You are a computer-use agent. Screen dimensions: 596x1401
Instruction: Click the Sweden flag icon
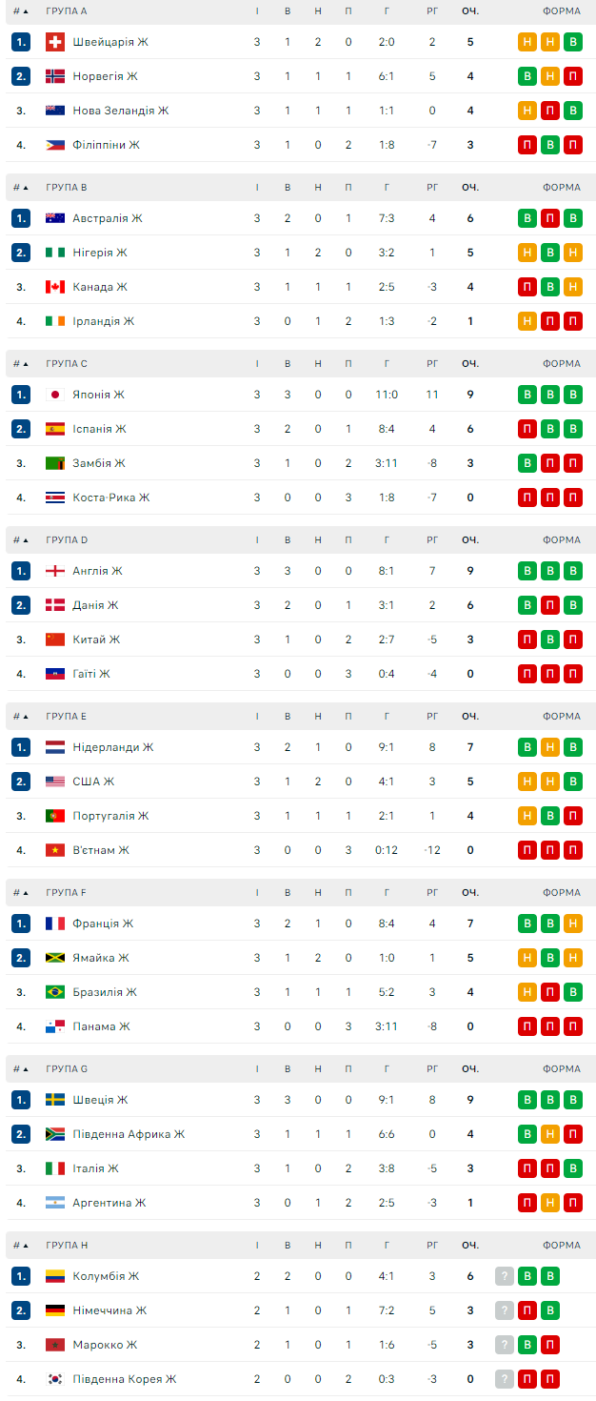point(55,1100)
